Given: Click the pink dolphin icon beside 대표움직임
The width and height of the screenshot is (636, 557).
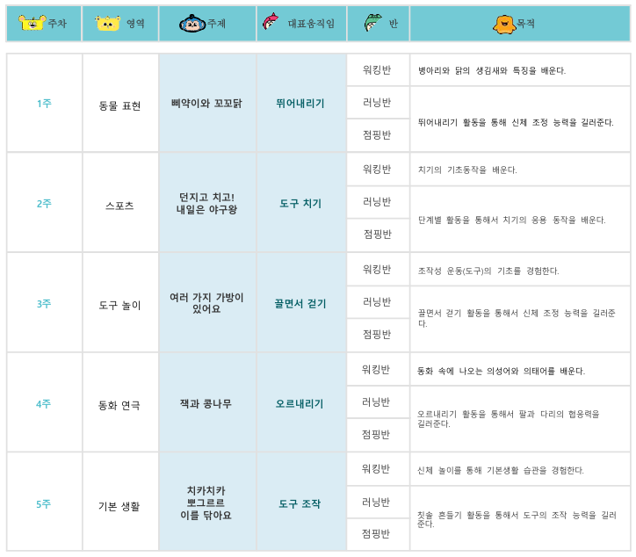Looking at the screenshot, I should point(270,23).
